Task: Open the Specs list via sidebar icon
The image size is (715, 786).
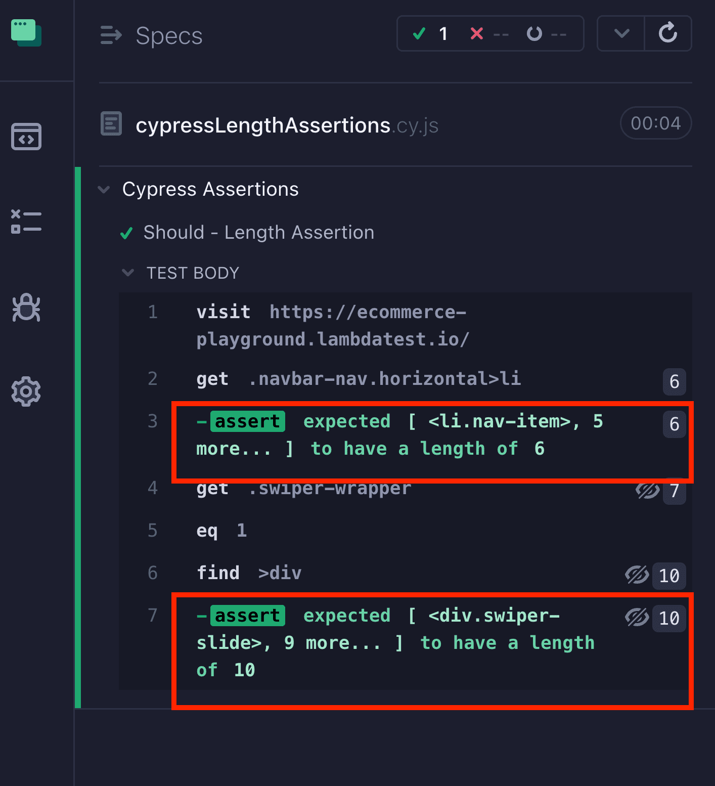Action: coord(110,35)
